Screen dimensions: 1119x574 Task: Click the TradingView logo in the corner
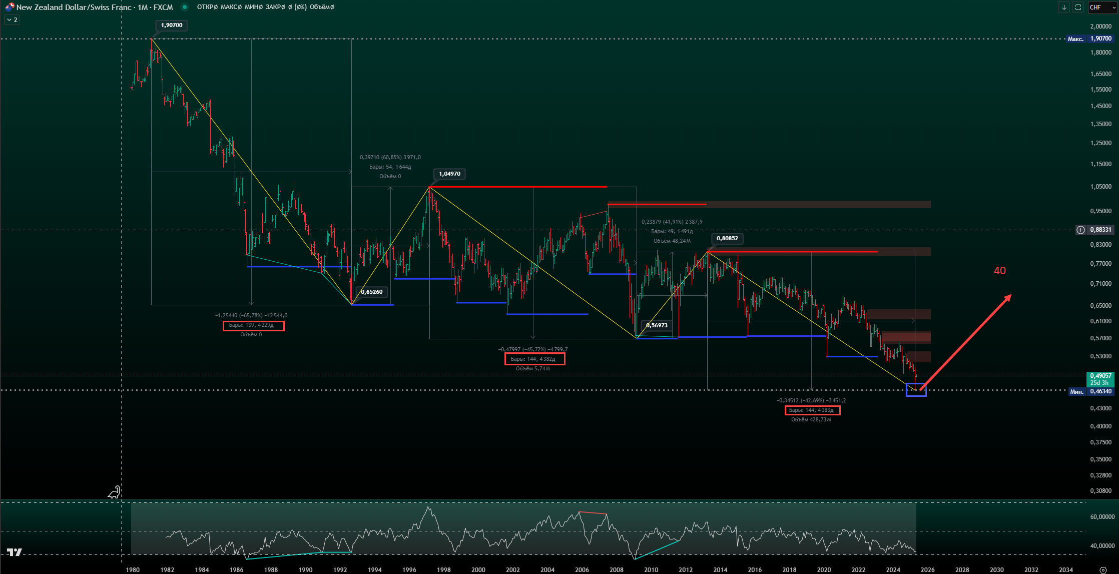[x=15, y=552]
